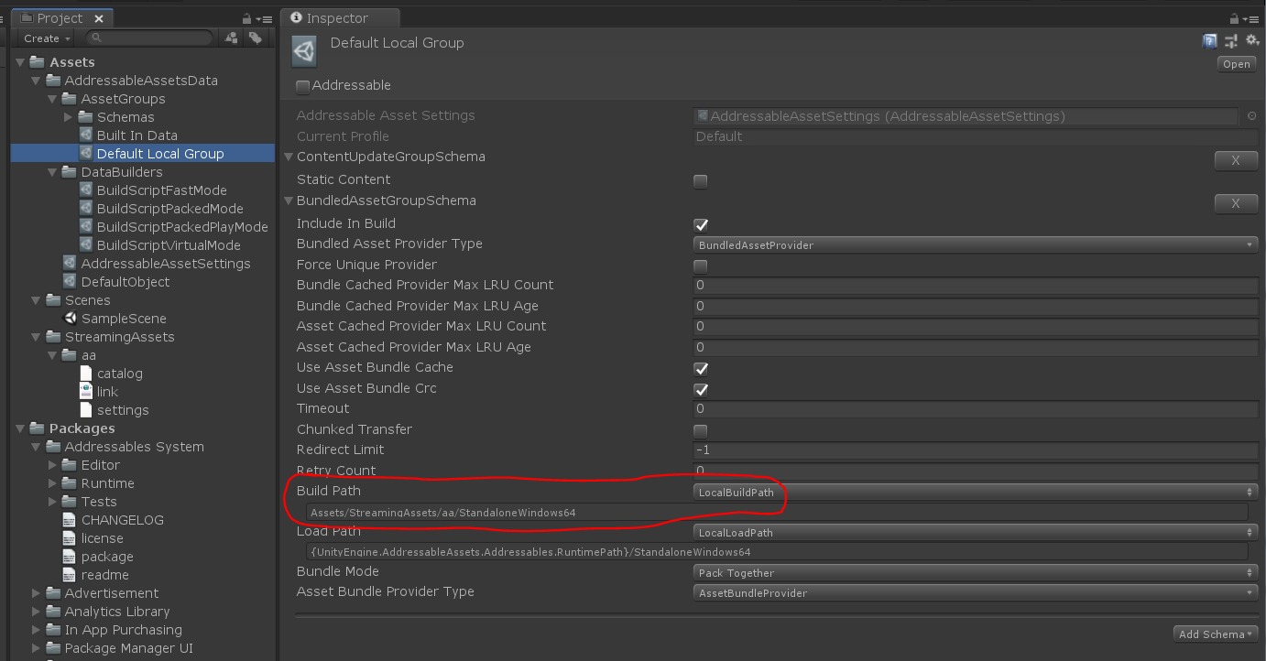Click the Add Schema button
Screen dimensions: 1266x661
point(1216,634)
